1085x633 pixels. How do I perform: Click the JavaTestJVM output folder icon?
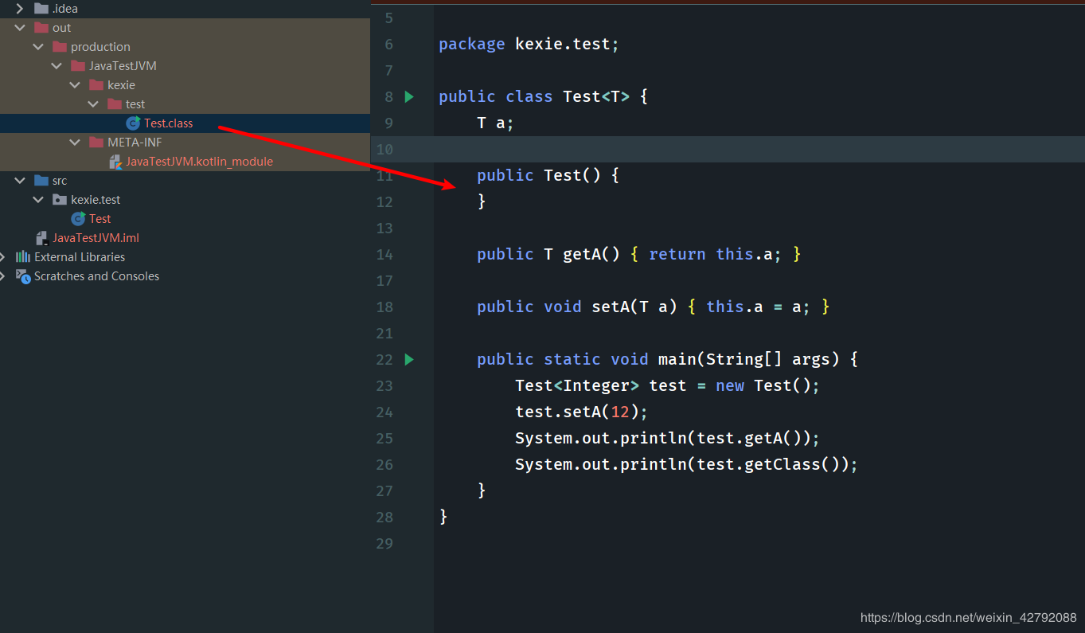coord(78,66)
